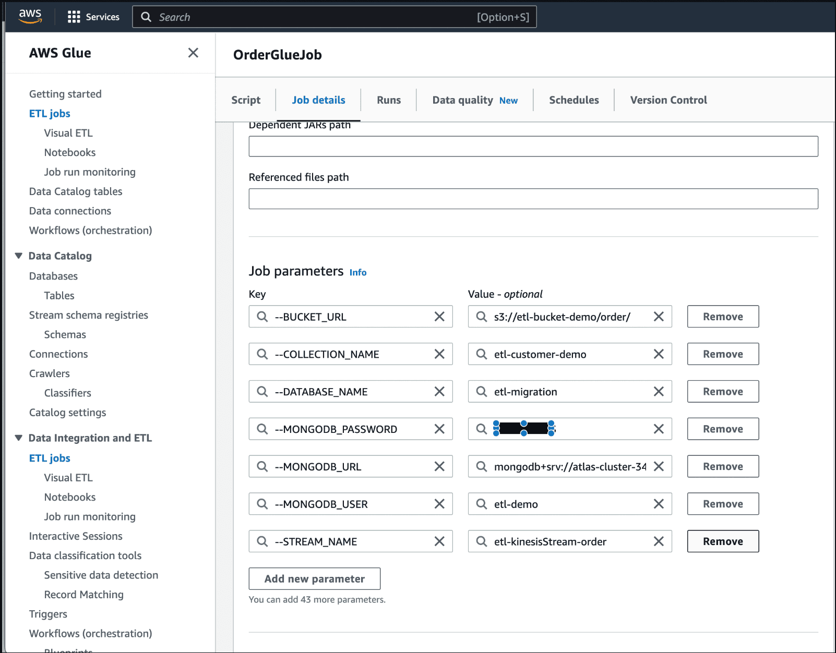Click the search icon in --STREAM_NAME field

click(262, 541)
